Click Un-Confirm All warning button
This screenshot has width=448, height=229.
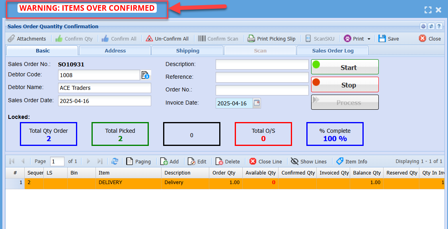(167, 39)
